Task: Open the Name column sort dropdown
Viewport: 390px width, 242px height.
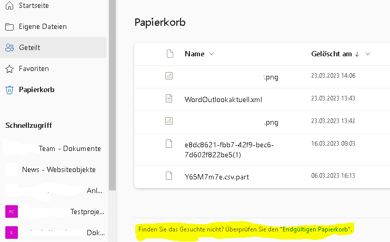Action: [212, 54]
